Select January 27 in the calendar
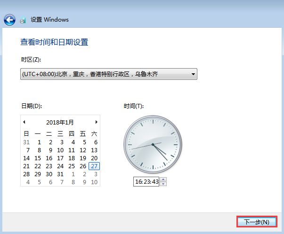The image size is (284, 234). [x=94, y=166]
